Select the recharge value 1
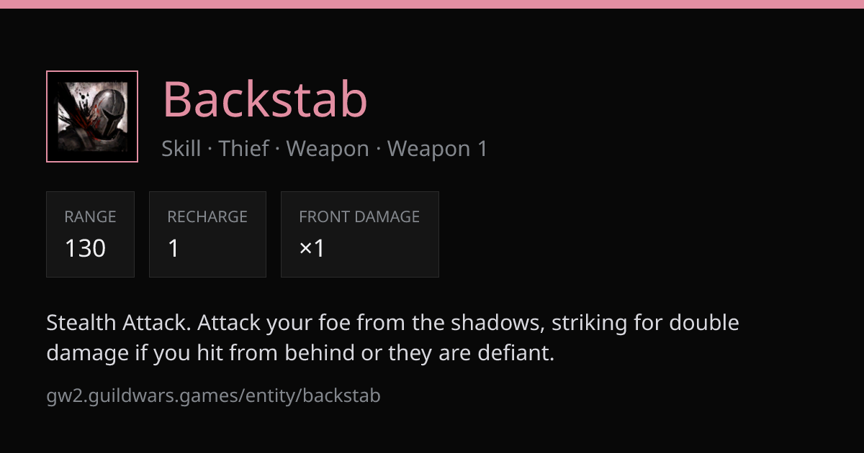The image size is (864, 453). click(x=173, y=249)
